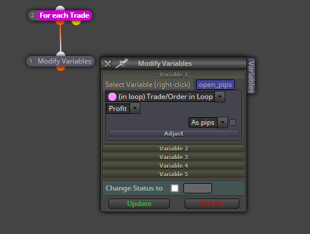
Task: Collapse the Variable 1 section header
Action: [174, 74]
